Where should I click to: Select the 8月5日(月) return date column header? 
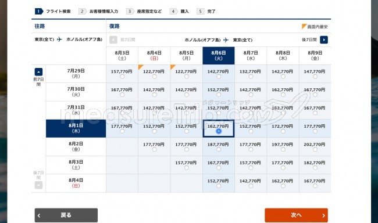(x=186, y=56)
